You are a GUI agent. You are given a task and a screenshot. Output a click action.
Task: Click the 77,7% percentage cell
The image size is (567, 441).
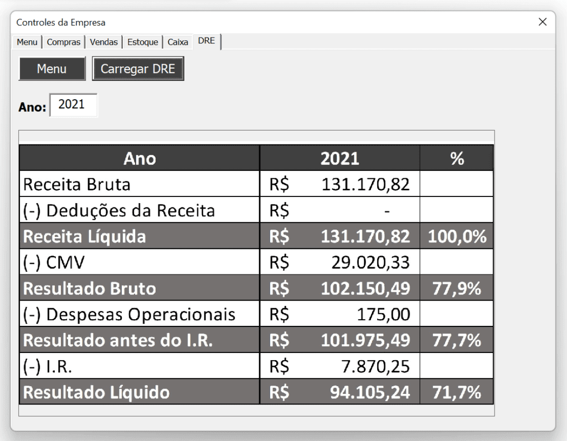[457, 340]
